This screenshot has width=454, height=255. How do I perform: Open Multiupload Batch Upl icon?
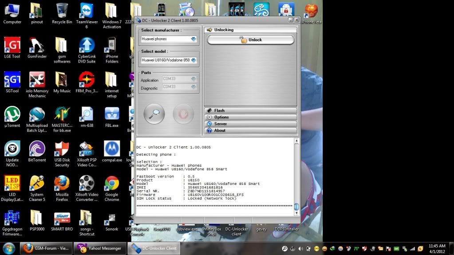[37, 120]
